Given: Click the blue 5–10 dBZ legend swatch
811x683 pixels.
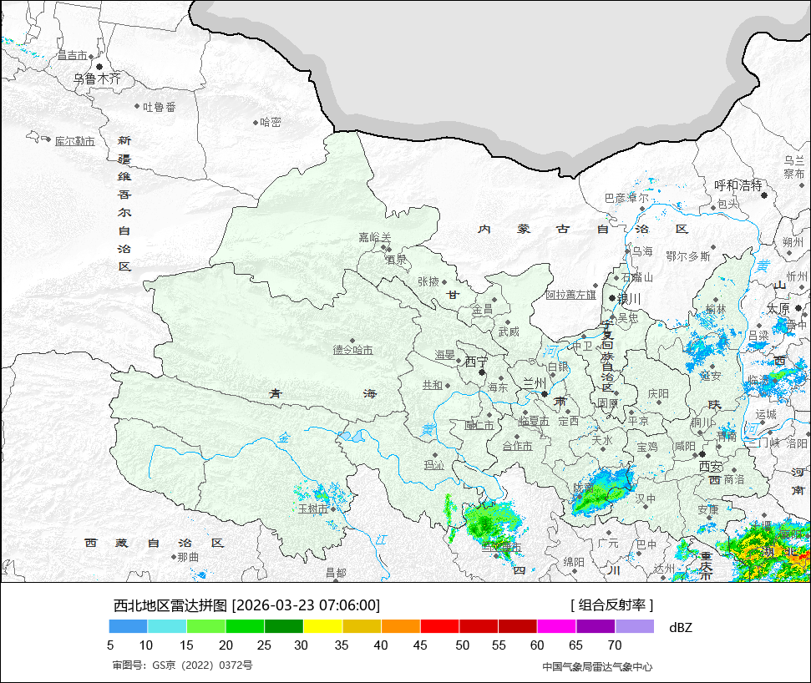Looking at the screenshot, I should [129, 626].
